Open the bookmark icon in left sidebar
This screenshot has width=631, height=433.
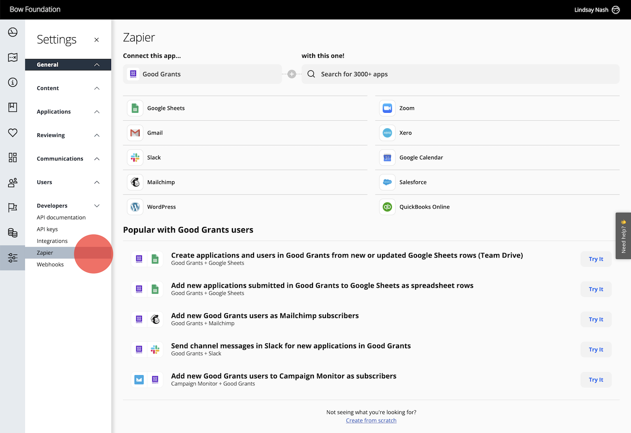point(13,108)
